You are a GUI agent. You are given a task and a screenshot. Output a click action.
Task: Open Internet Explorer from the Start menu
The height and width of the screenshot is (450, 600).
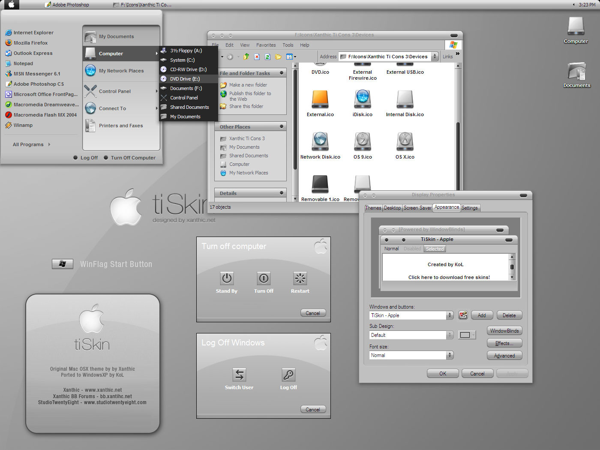point(29,33)
